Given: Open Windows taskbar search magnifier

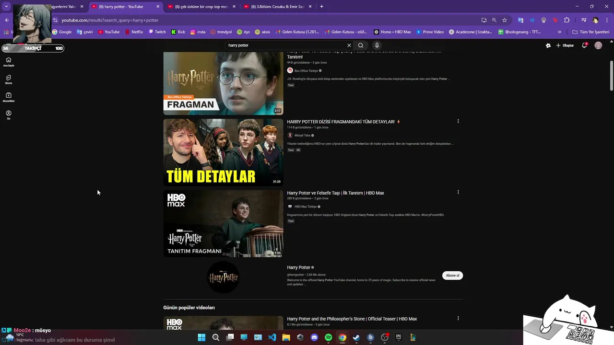Looking at the screenshot, I should (x=216, y=337).
